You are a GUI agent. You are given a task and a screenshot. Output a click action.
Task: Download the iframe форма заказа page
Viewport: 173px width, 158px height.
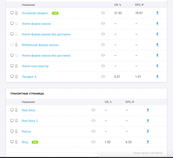click(157, 23)
